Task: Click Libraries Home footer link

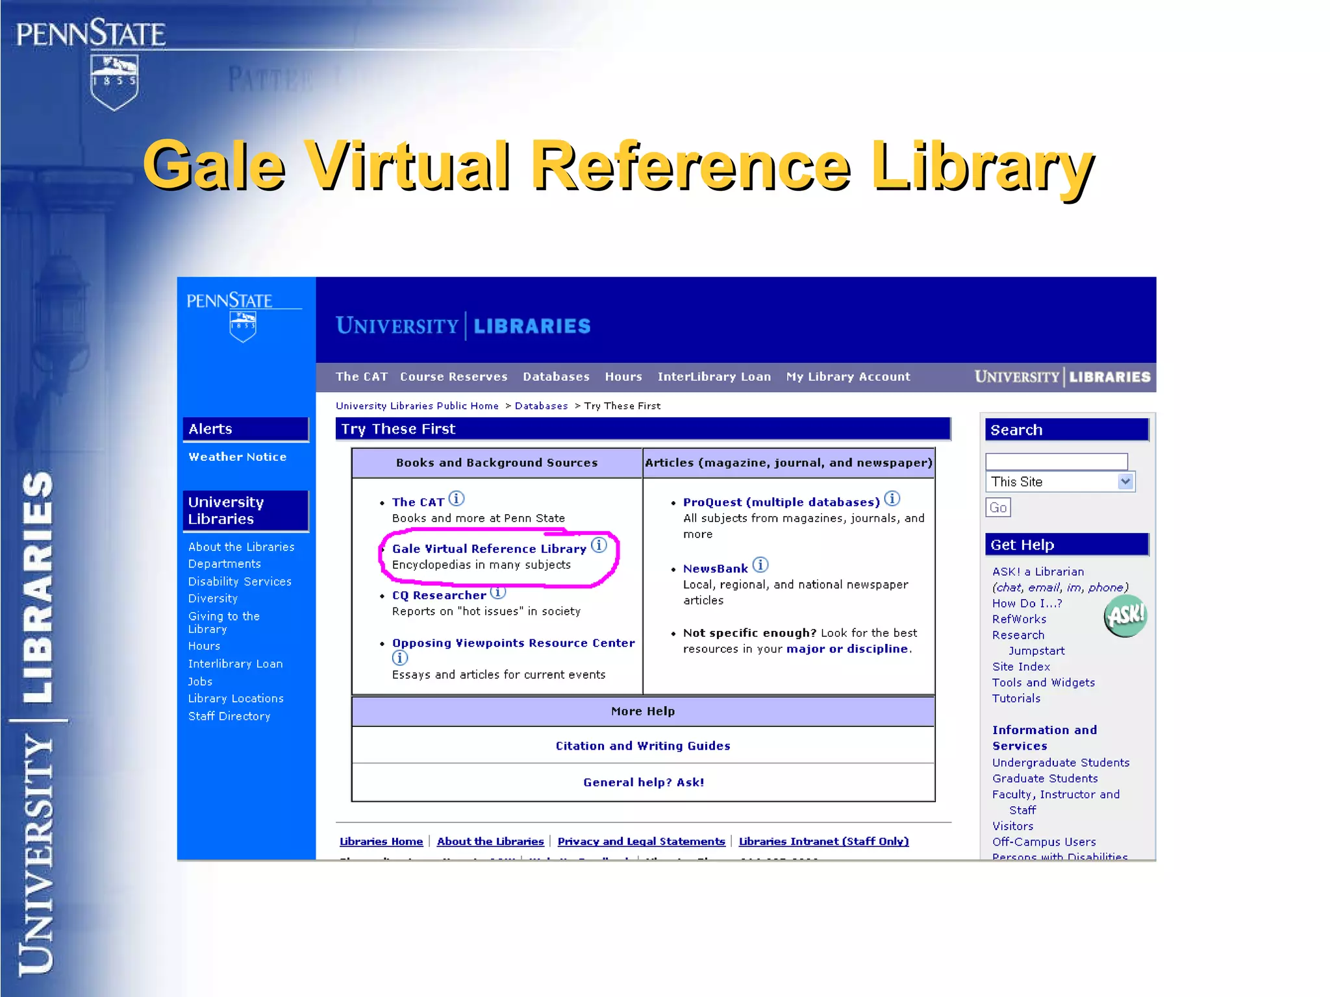Action: click(381, 842)
